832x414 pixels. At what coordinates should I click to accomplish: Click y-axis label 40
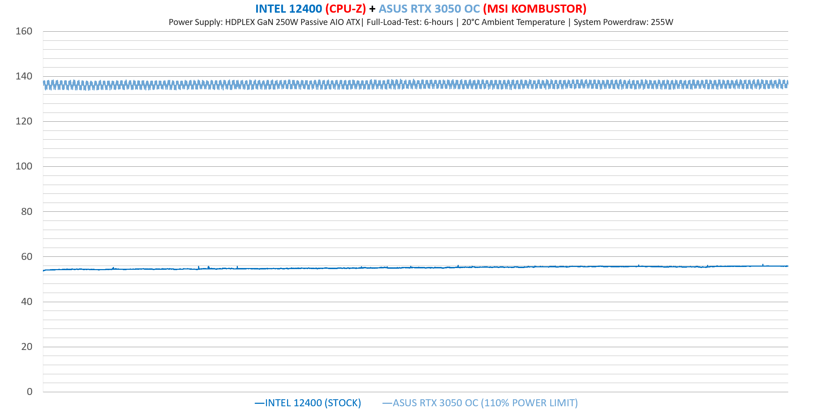[x=27, y=301]
